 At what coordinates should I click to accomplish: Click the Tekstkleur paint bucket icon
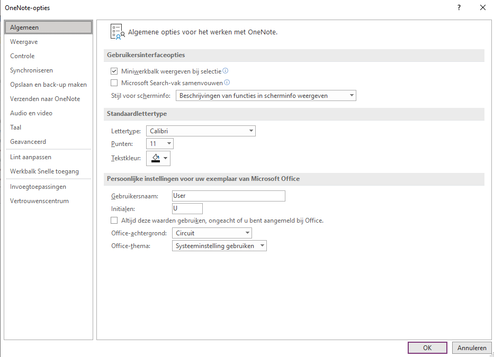tap(156, 158)
